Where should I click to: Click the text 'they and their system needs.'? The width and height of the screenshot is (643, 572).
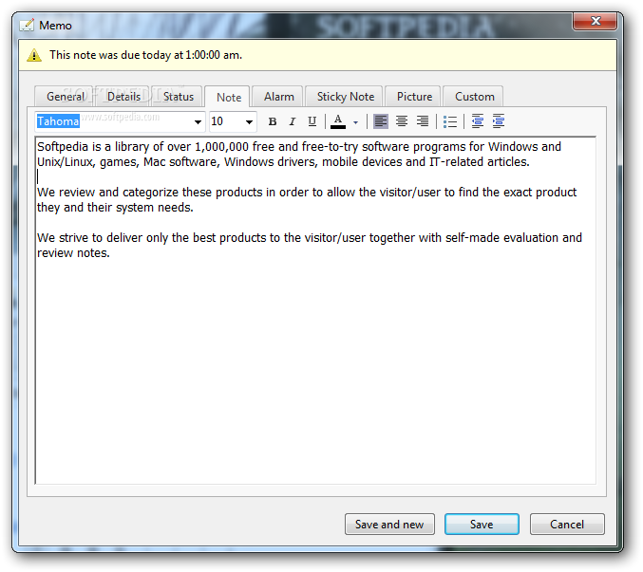[x=115, y=208]
